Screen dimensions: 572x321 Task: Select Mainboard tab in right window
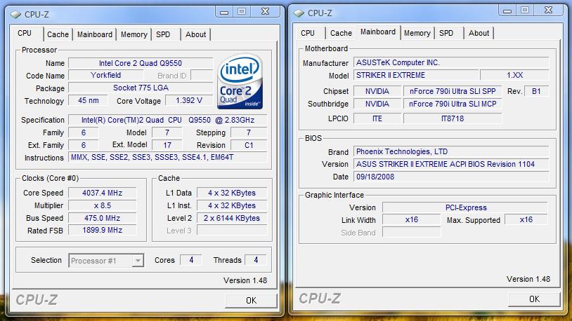[x=378, y=32]
